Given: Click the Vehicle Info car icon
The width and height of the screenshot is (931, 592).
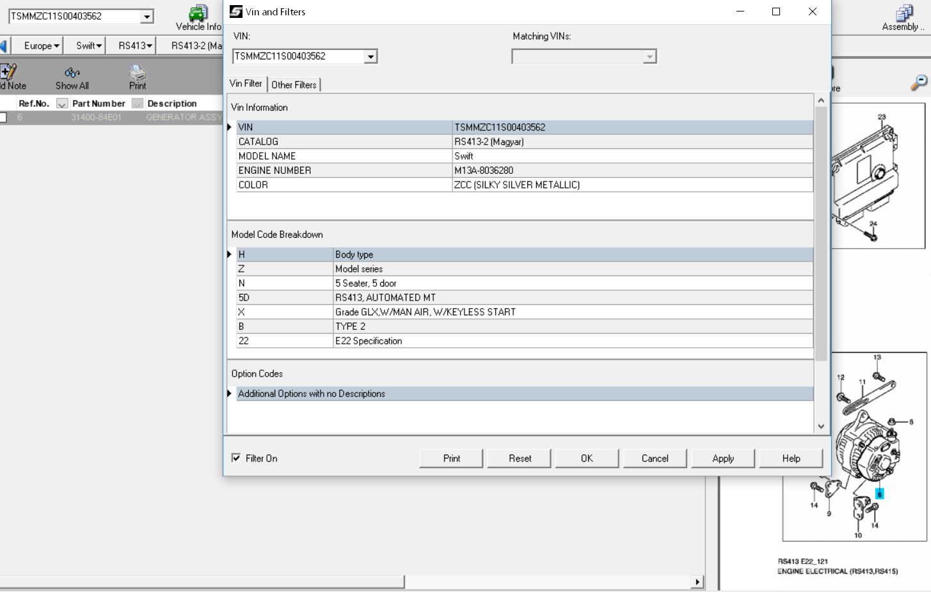Looking at the screenshot, I should [198, 13].
